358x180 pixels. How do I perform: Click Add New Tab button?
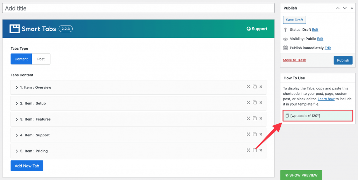click(27, 166)
